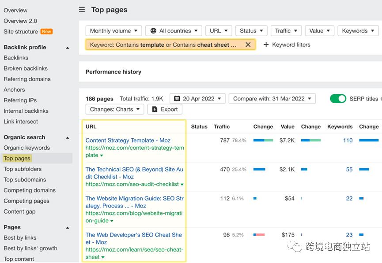382x263 pixels.
Task: Click the 110 keywords count link
Action: coord(348,141)
